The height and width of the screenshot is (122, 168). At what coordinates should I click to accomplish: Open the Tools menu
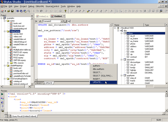coord(63,6)
